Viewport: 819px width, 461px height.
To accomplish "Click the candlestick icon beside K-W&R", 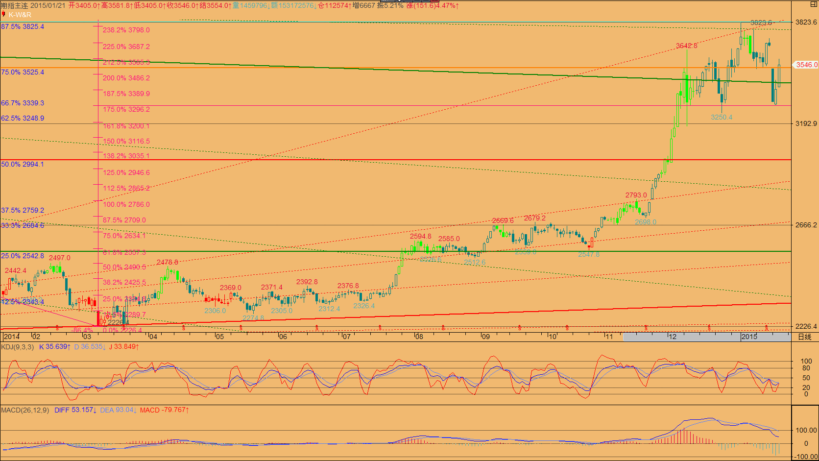I will pos(4,15).
